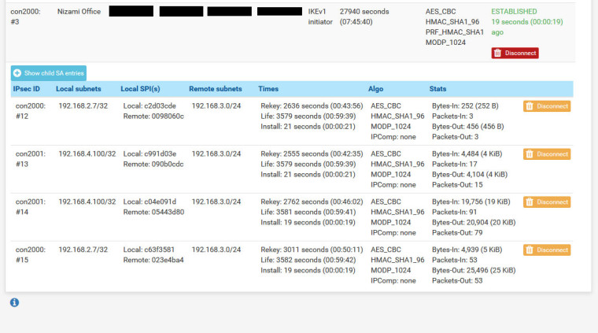This screenshot has width=598, height=333.
Task: Click 'Life: 3581 seconds (00:59:41)' text
Action: point(308,212)
